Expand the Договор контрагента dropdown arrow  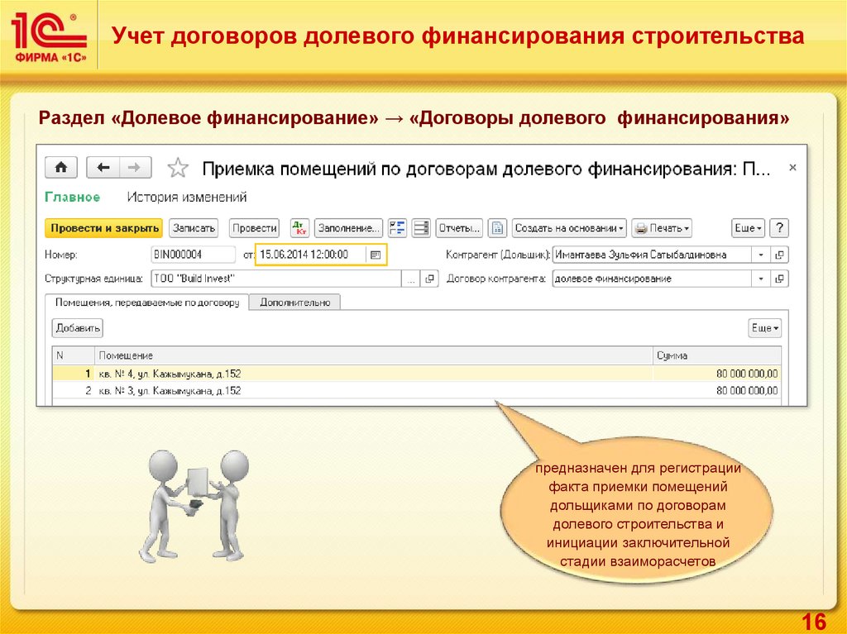click(x=759, y=279)
